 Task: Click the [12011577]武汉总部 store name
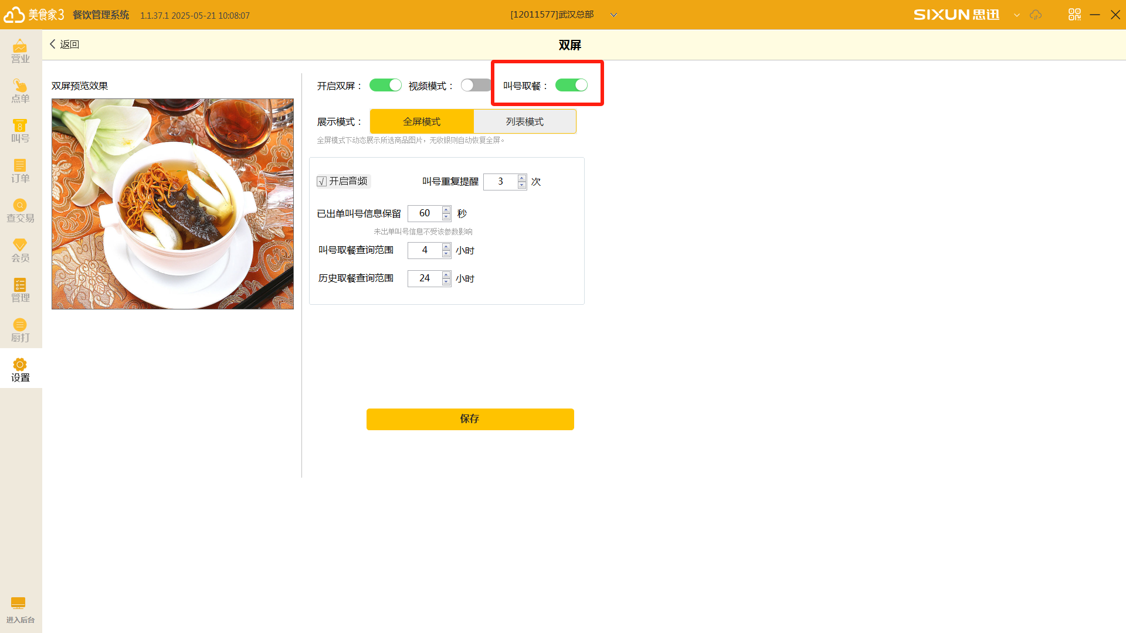552,15
